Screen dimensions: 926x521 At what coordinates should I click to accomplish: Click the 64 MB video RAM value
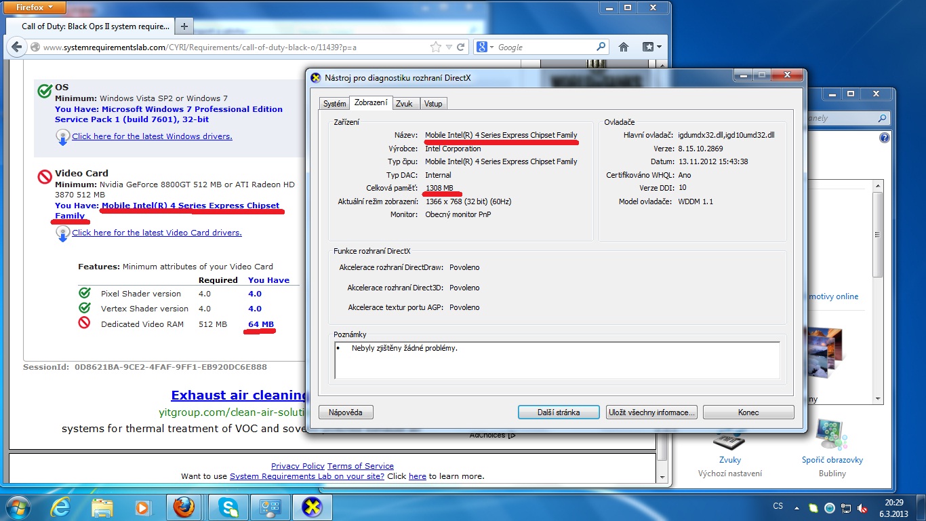click(261, 324)
